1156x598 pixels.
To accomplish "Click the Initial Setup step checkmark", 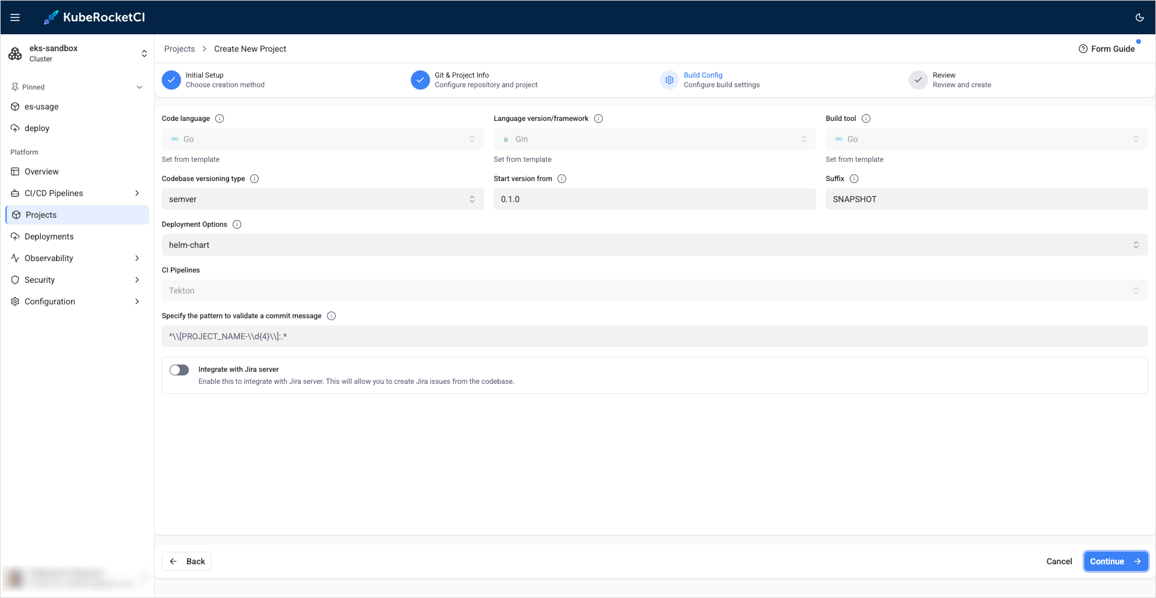I will pos(171,80).
